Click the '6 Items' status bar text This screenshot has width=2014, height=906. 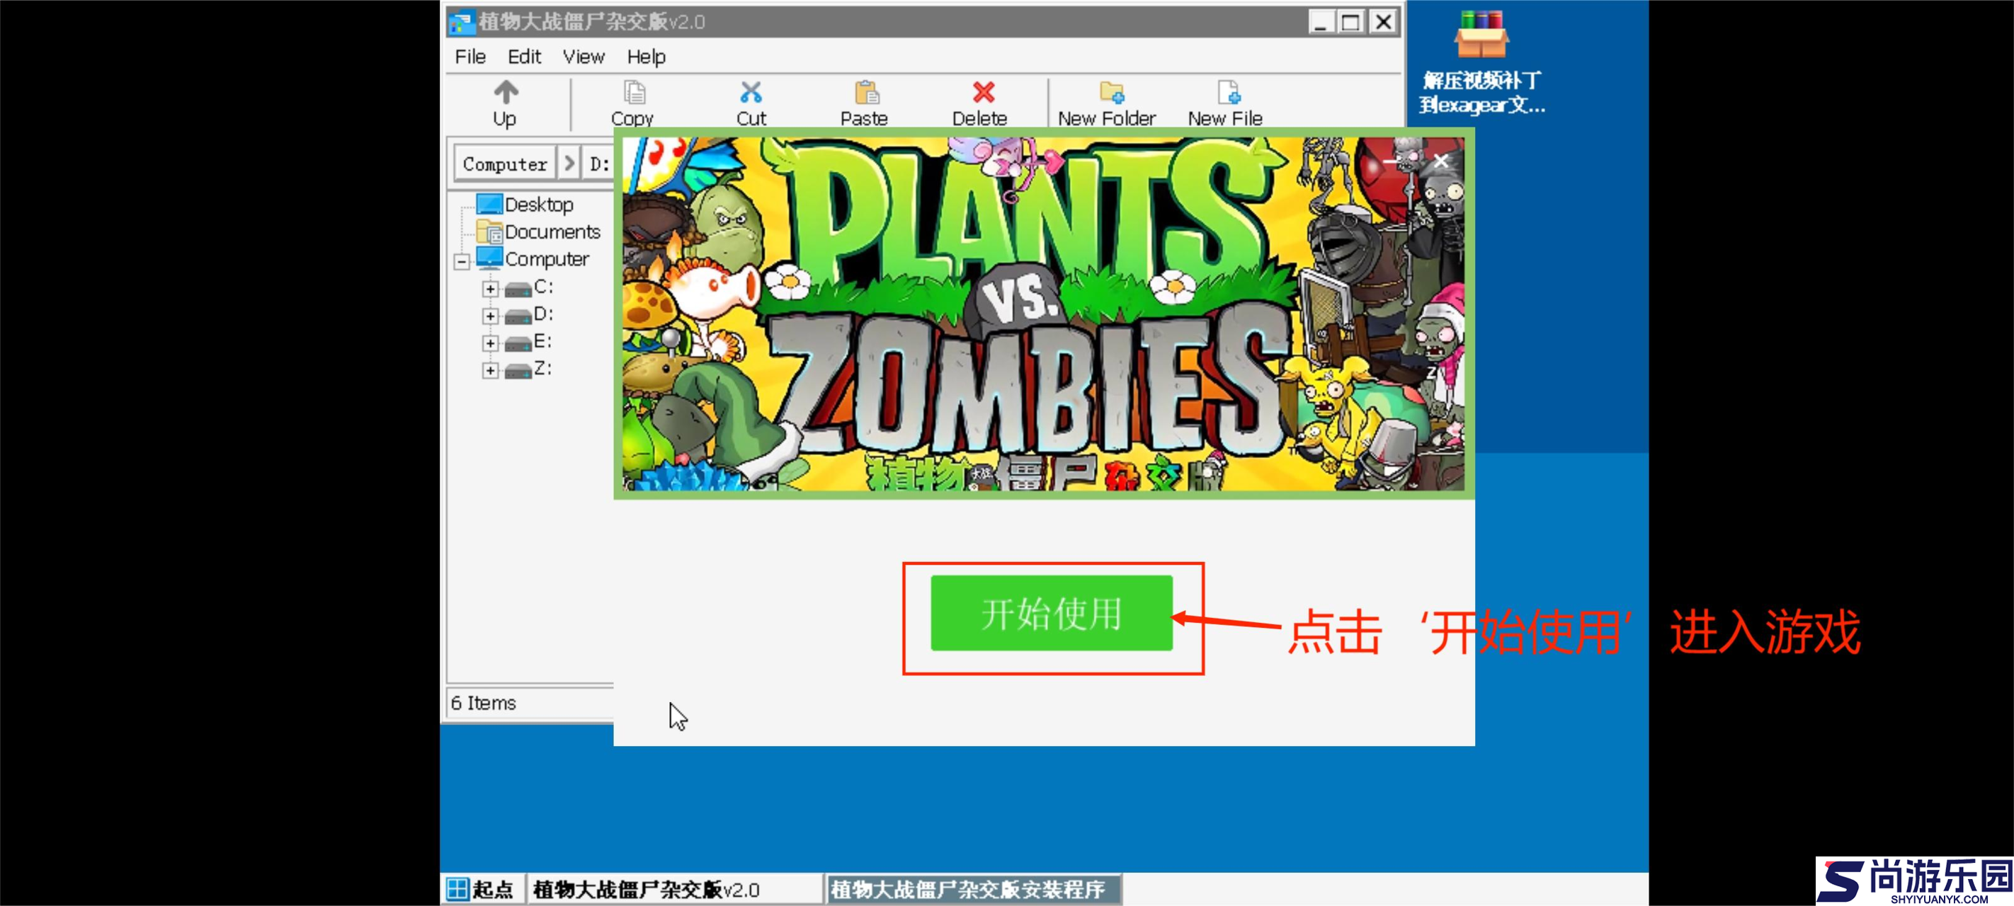[483, 703]
